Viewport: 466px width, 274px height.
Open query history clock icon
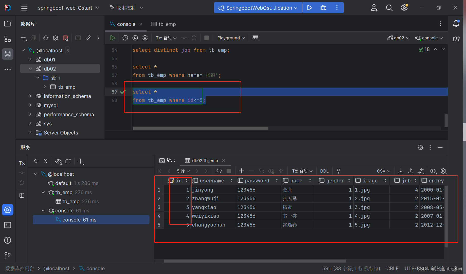click(125, 38)
